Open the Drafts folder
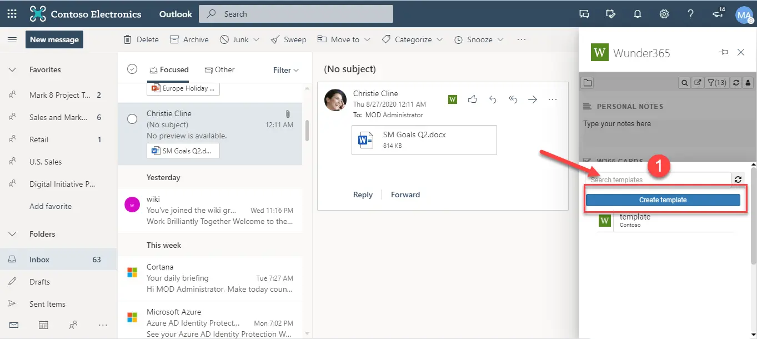This screenshot has height=339, width=757. pyautogui.click(x=39, y=282)
